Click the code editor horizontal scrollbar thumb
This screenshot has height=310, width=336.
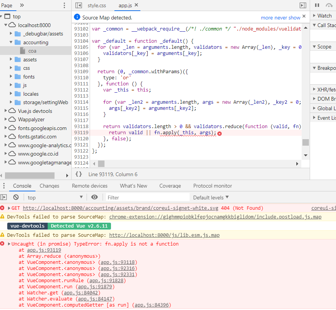101,164
